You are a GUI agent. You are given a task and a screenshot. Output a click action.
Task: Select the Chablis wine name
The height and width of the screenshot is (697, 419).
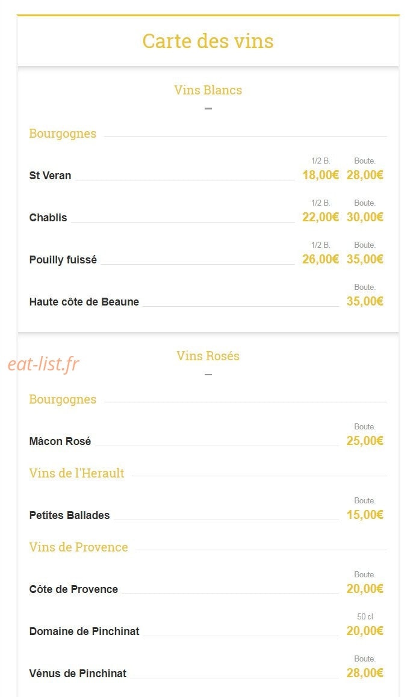pos(48,218)
